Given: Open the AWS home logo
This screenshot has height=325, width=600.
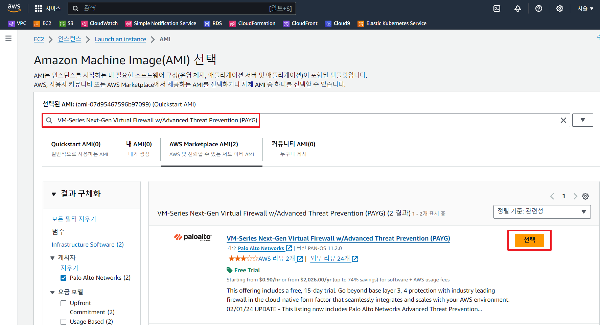Looking at the screenshot, I should pyautogui.click(x=14, y=8).
